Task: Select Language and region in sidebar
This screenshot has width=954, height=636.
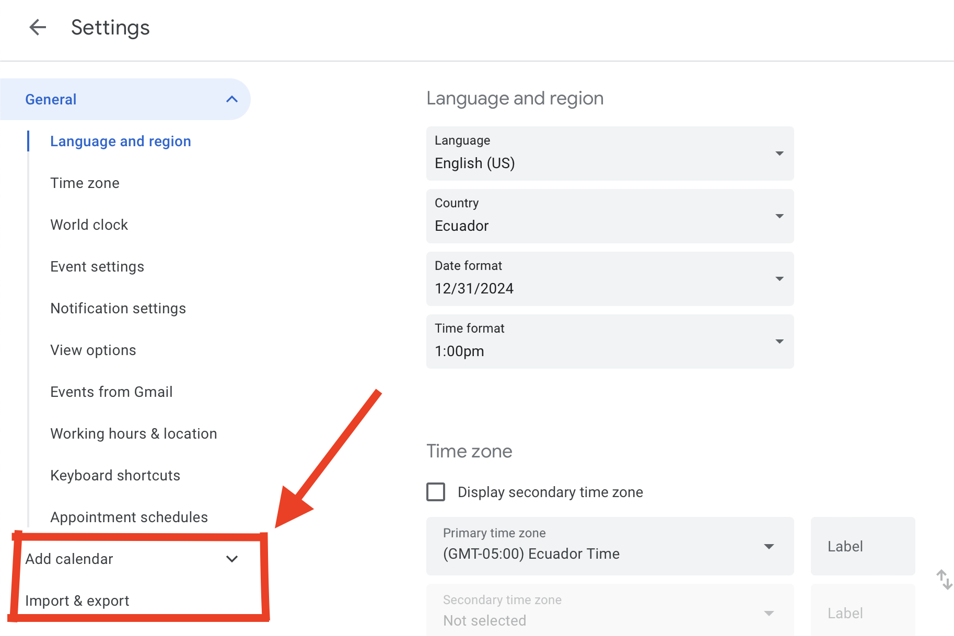Action: click(x=121, y=141)
